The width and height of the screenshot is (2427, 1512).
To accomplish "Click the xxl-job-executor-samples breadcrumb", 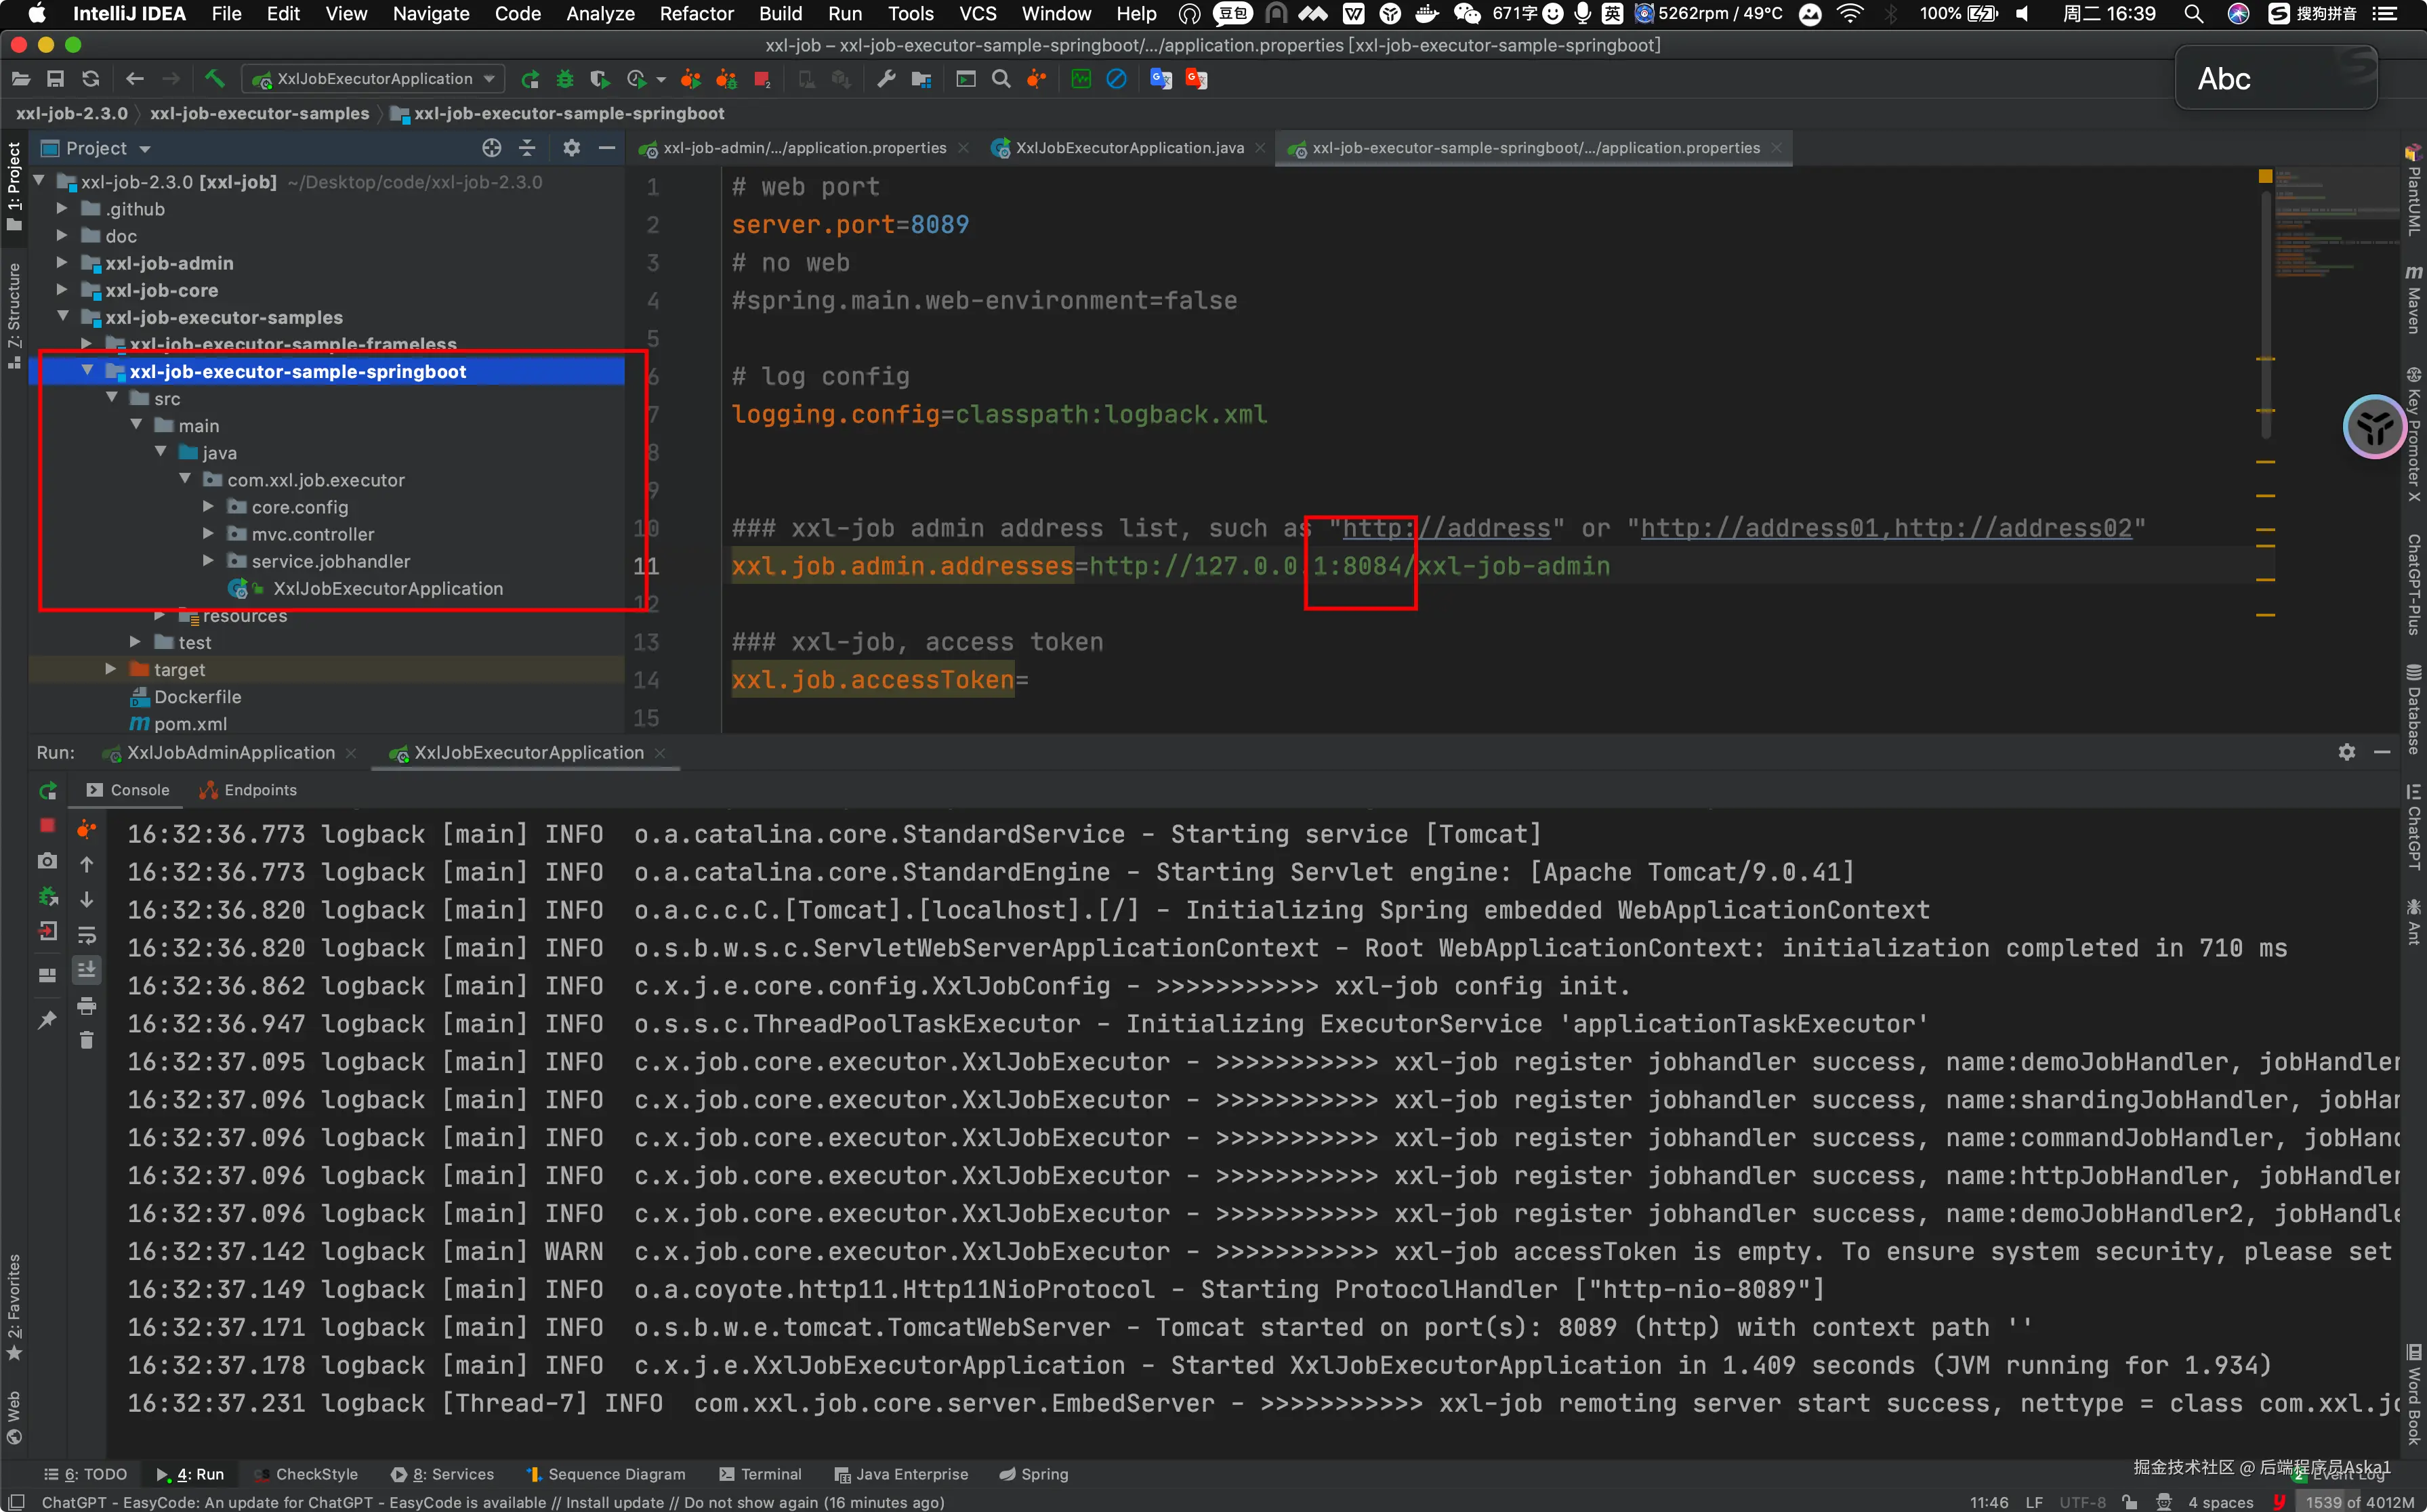I will coord(260,113).
